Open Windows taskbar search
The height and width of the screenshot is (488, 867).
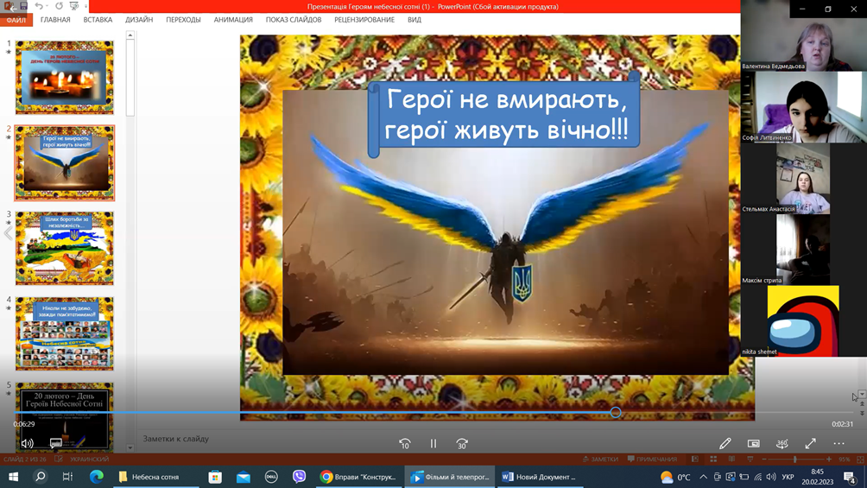point(41,477)
